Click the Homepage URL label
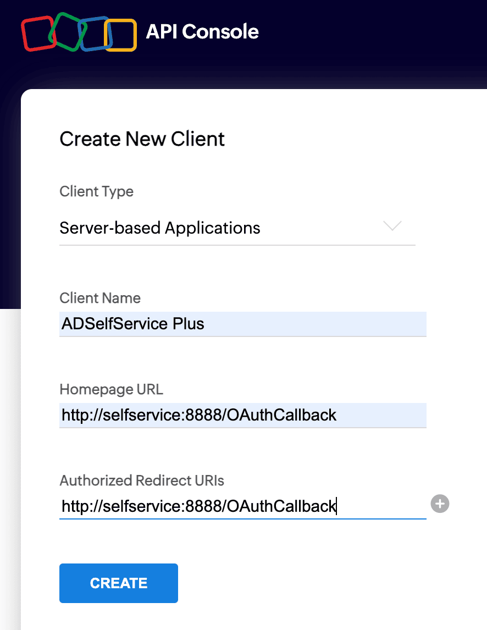 point(111,389)
